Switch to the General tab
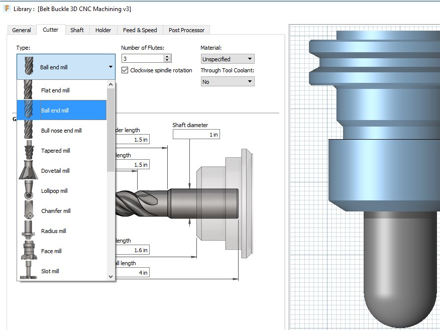 click(22, 30)
